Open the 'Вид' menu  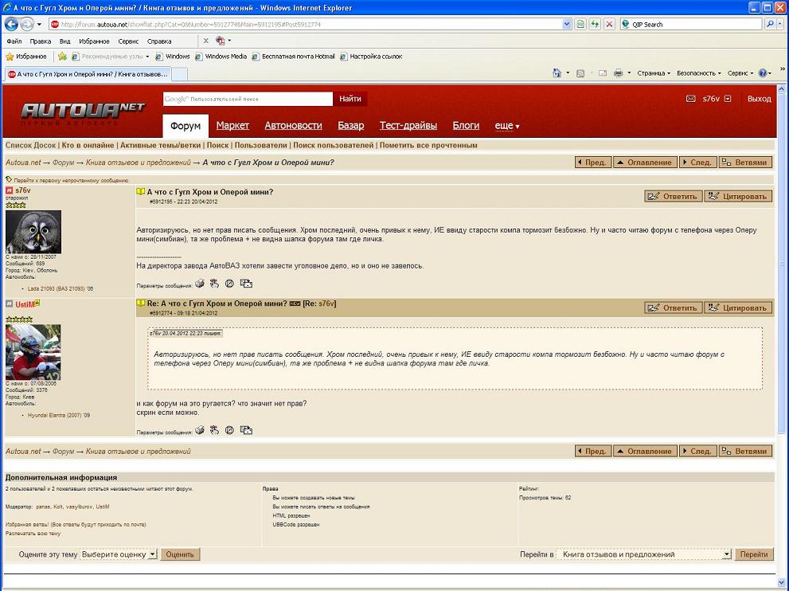click(x=65, y=41)
